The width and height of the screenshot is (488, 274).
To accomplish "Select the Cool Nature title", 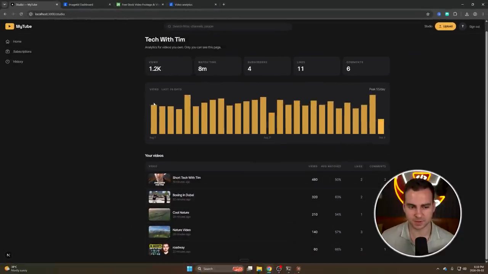I will (x=181, y=212).
